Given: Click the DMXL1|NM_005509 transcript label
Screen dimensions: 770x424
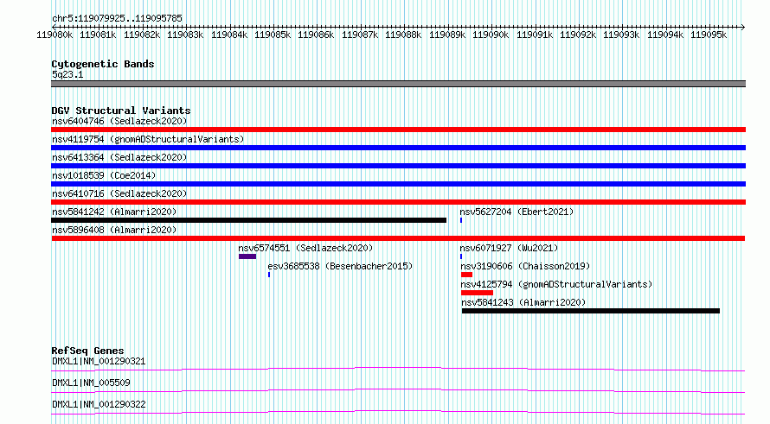Looking at the screenshot, I should click(91, 383).
